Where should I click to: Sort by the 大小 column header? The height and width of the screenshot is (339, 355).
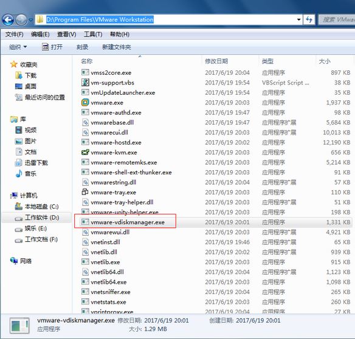pyautogui.click(x=325, y=61)
